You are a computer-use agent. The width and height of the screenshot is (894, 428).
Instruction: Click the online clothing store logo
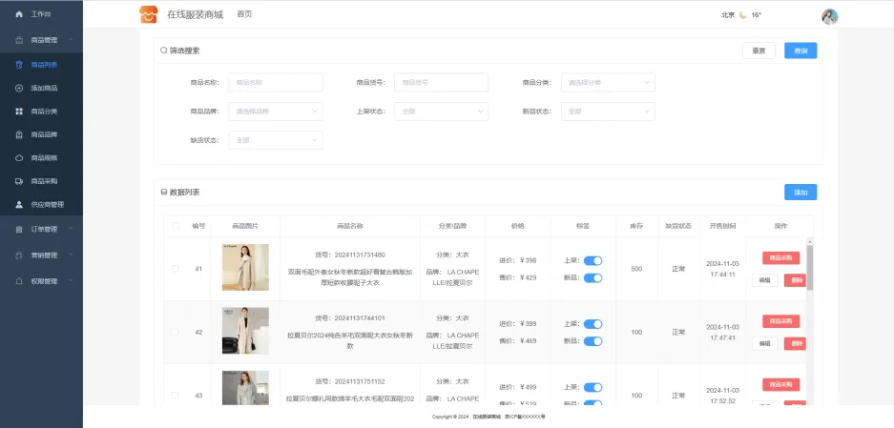pos(148,14)
